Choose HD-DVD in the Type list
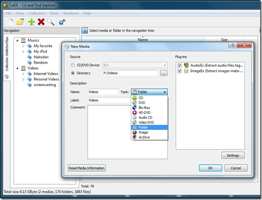Screen dimensions: 262x200 point(149,113)
